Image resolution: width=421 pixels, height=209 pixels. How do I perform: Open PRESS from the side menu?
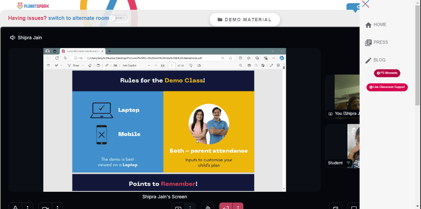[x=377, y=42]
